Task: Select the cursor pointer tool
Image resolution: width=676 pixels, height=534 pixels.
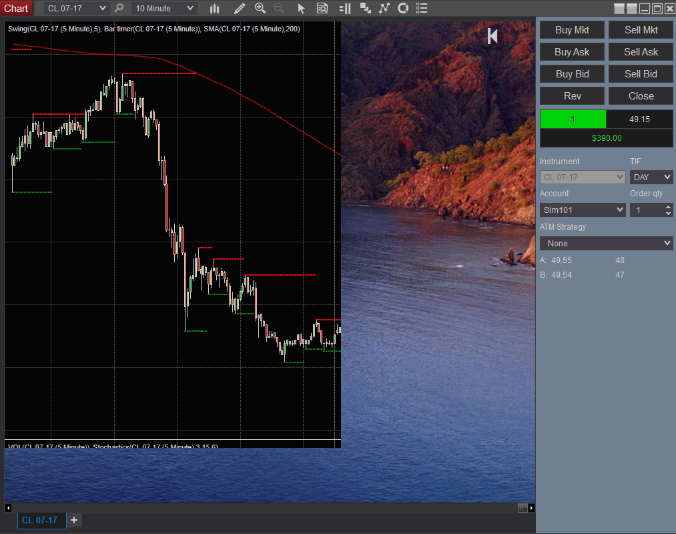Action: pyautogui.click(x=302, y=8)
